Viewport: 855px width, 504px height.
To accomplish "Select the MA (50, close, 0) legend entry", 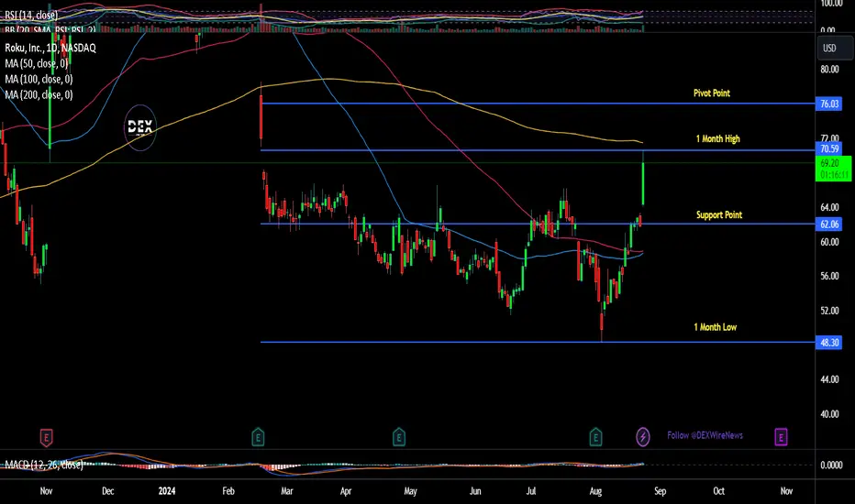I will (x=36, y=63).
